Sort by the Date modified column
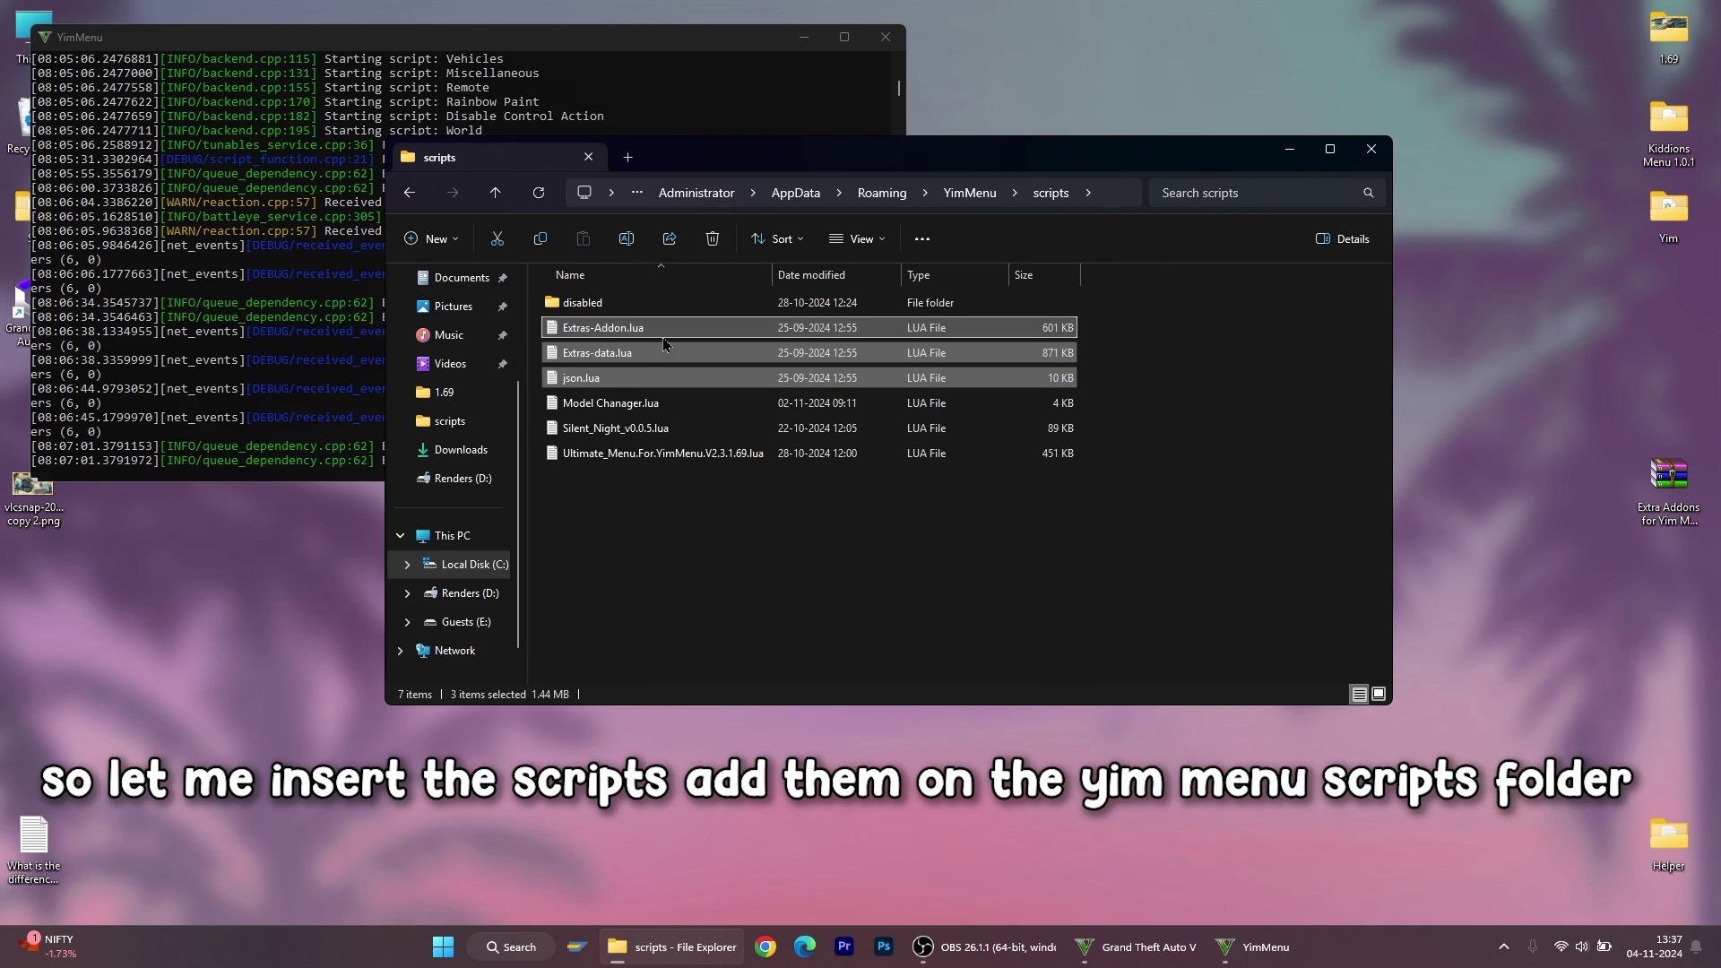1721x968 pixels. [x=836, y=275]
